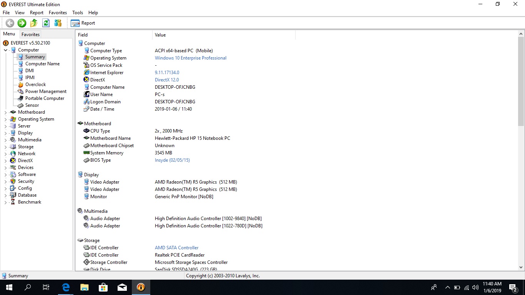Open the Windows 10 Enterprise Professional link
This screenshot has height=295, width=525.
(191, 58)
